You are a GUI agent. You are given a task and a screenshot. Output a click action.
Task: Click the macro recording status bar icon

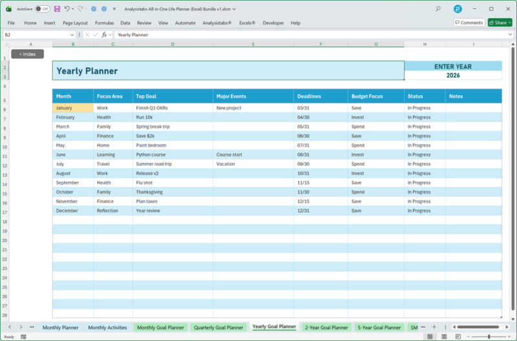[24, 336]
